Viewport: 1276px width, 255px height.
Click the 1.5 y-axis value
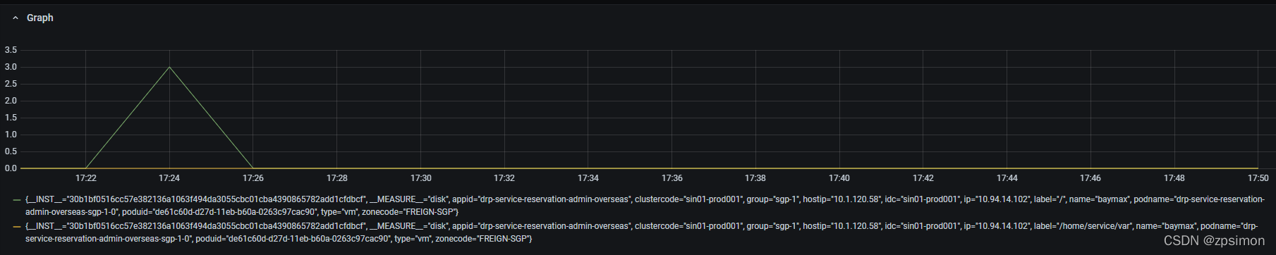coord(11,118)
